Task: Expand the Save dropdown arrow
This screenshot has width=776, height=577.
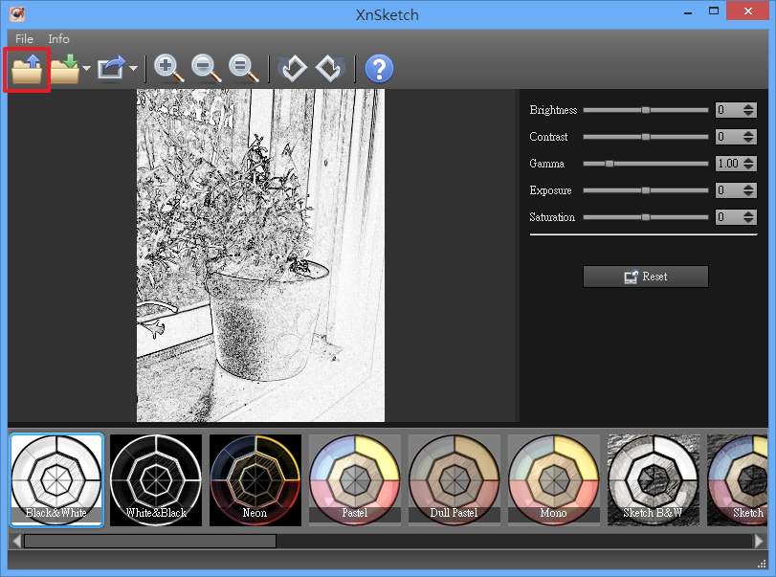Action: pos(86,69)
